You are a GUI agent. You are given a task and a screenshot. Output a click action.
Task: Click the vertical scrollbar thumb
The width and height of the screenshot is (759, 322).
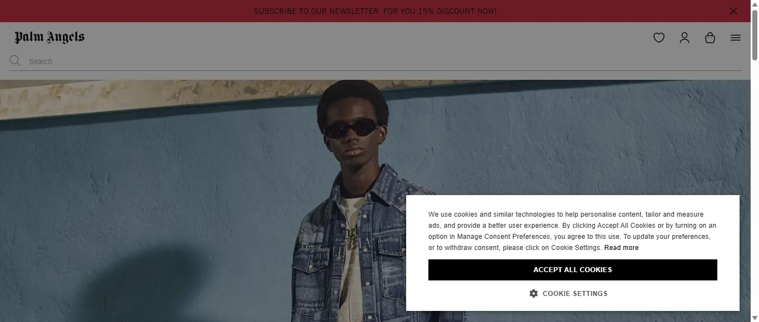tap(755, 34)
